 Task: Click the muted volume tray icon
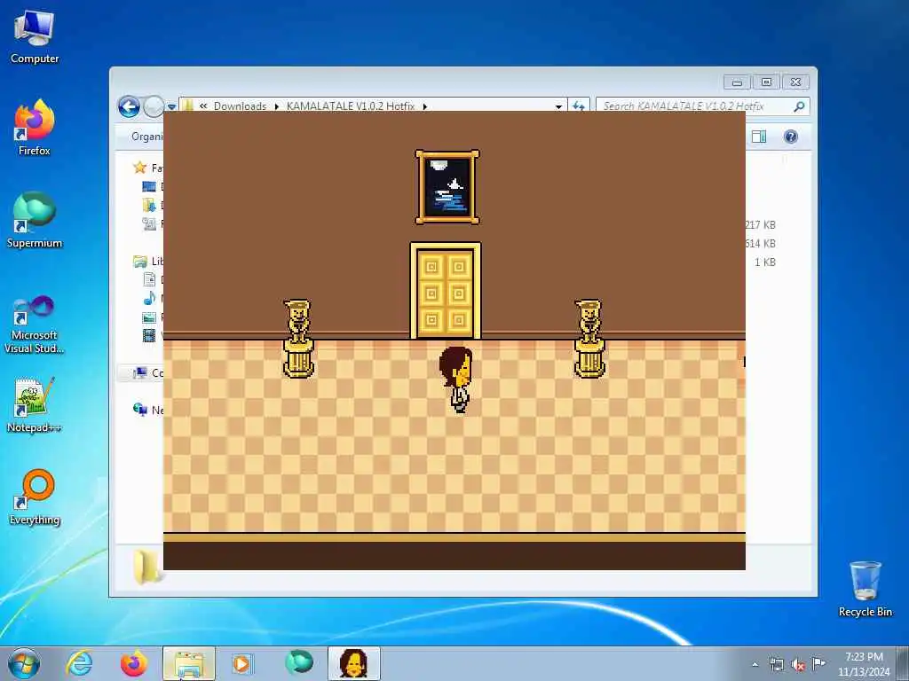798,664
